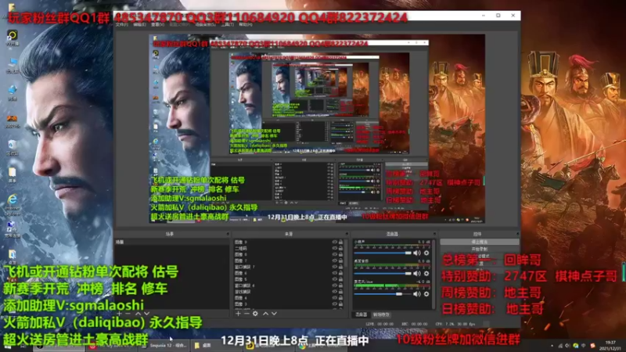Adjust the 麦克风/Aux volume slider
Screen dimensions: 626x352
pos(383,294)
